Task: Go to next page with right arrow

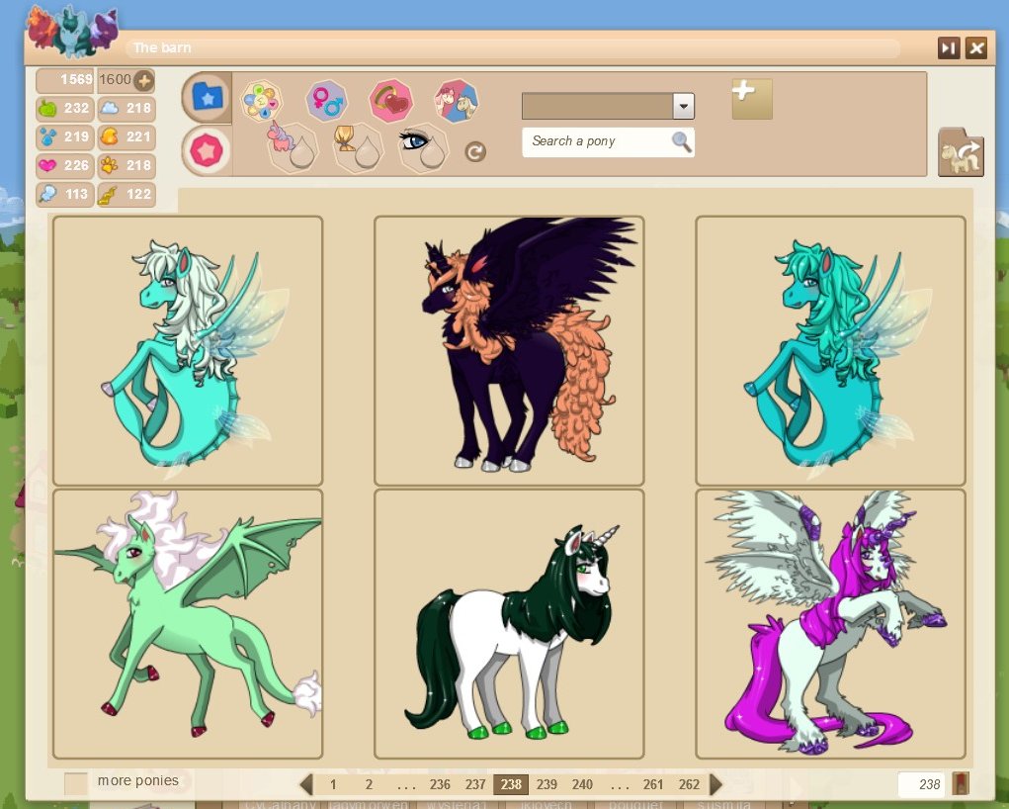Action: tap(716, 784)
